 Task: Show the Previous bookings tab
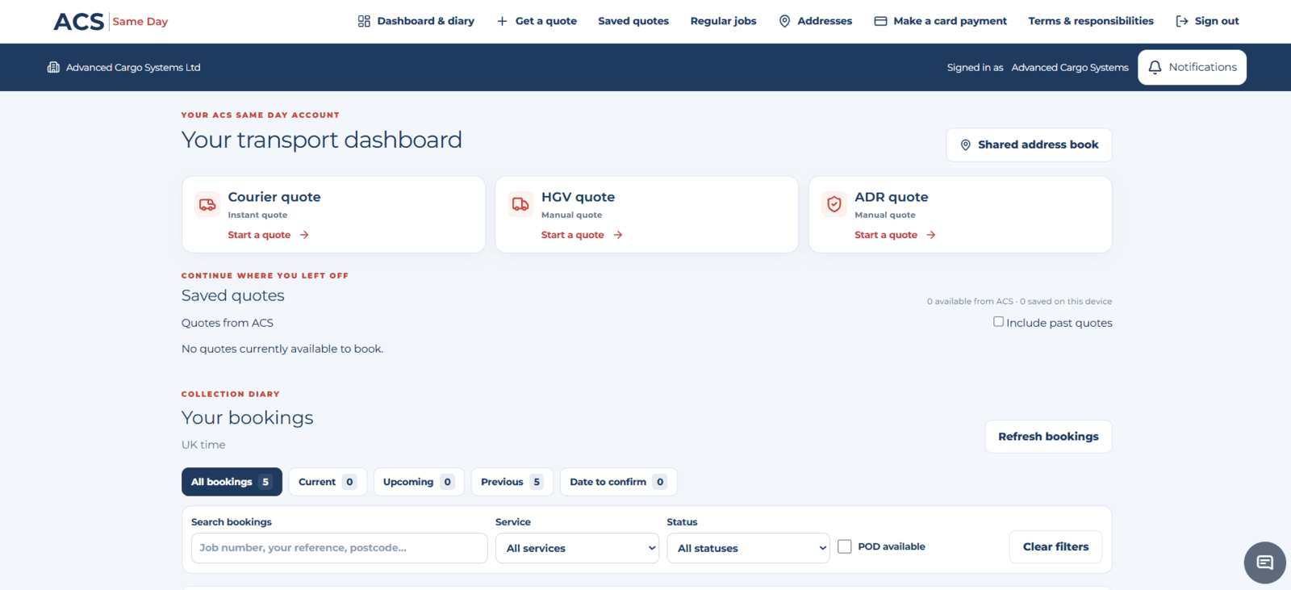512,482
